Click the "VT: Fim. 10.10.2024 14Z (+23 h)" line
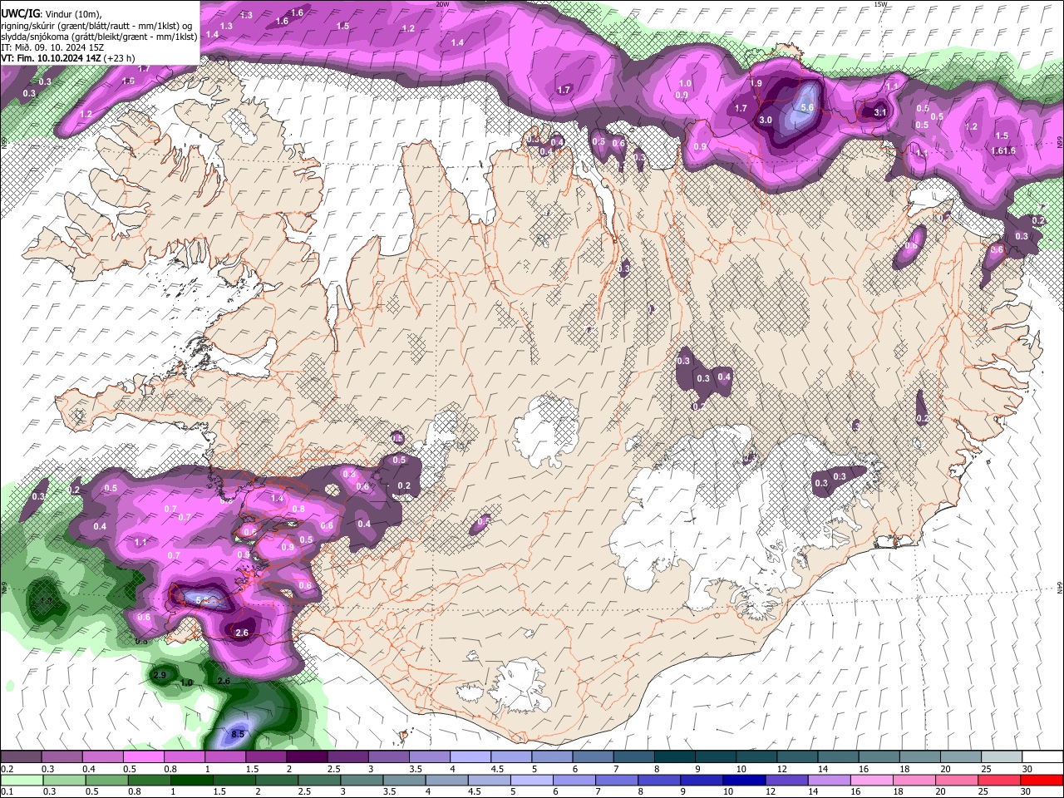 tap(68, 58)
